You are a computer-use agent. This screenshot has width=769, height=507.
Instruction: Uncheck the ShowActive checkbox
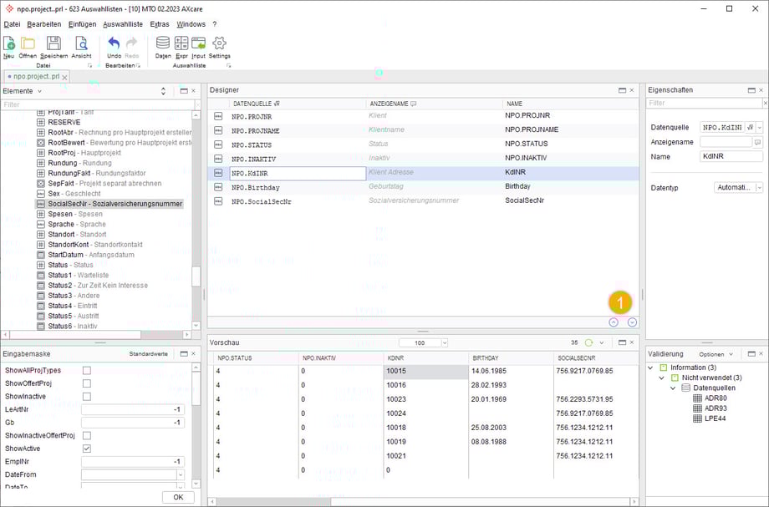tap(87, 449)
